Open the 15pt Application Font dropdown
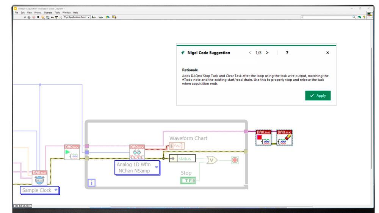The height and width of the screenshot is (213, 379). coord(77,17)
